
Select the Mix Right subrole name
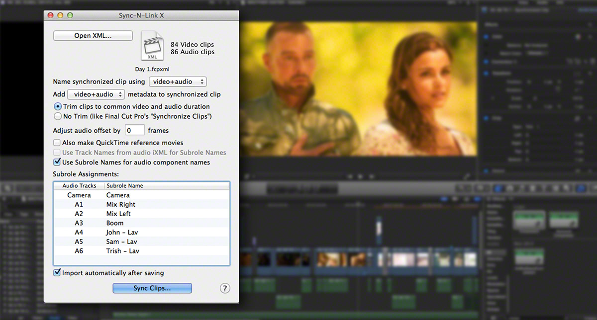coord(121,204)
